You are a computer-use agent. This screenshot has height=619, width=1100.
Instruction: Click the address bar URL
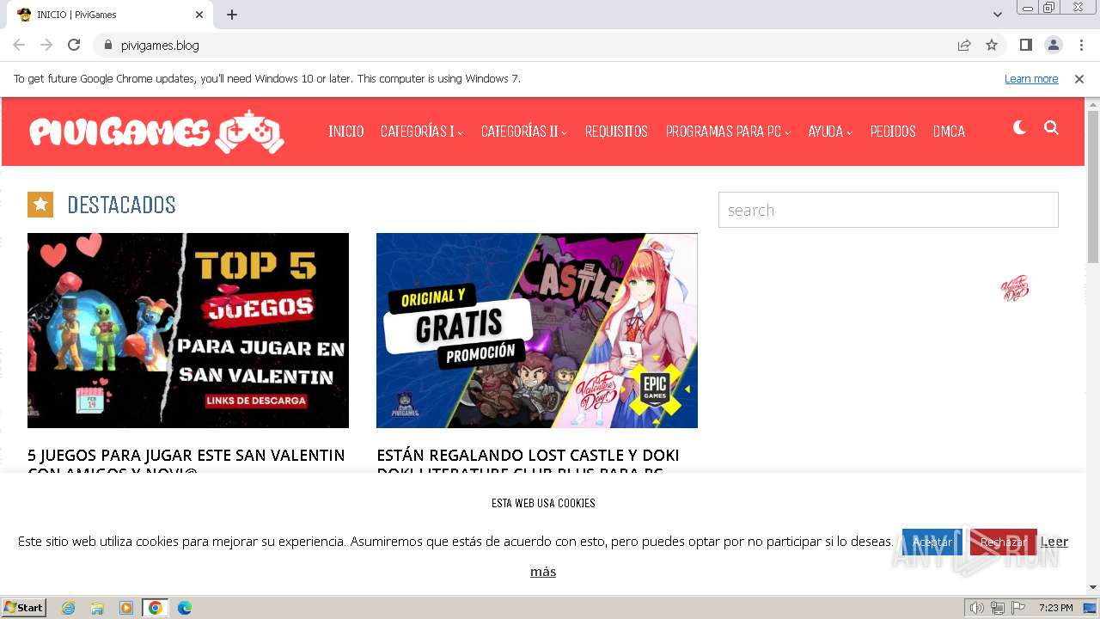point(160,45)
